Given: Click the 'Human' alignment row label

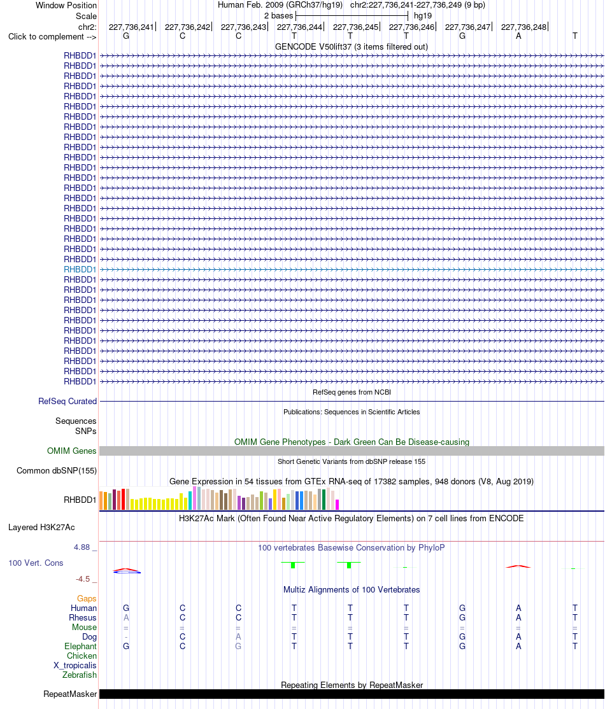Looking at the screenshot, I should [x=83, y=608].
